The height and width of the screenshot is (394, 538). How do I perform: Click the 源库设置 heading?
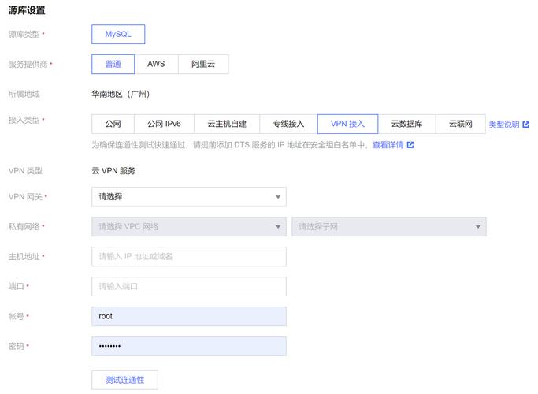(27, 11)
